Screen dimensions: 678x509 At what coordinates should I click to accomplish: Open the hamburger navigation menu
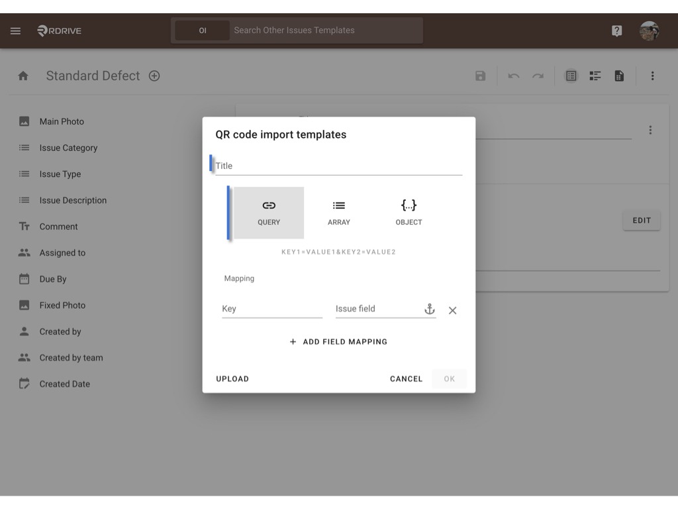16,30
